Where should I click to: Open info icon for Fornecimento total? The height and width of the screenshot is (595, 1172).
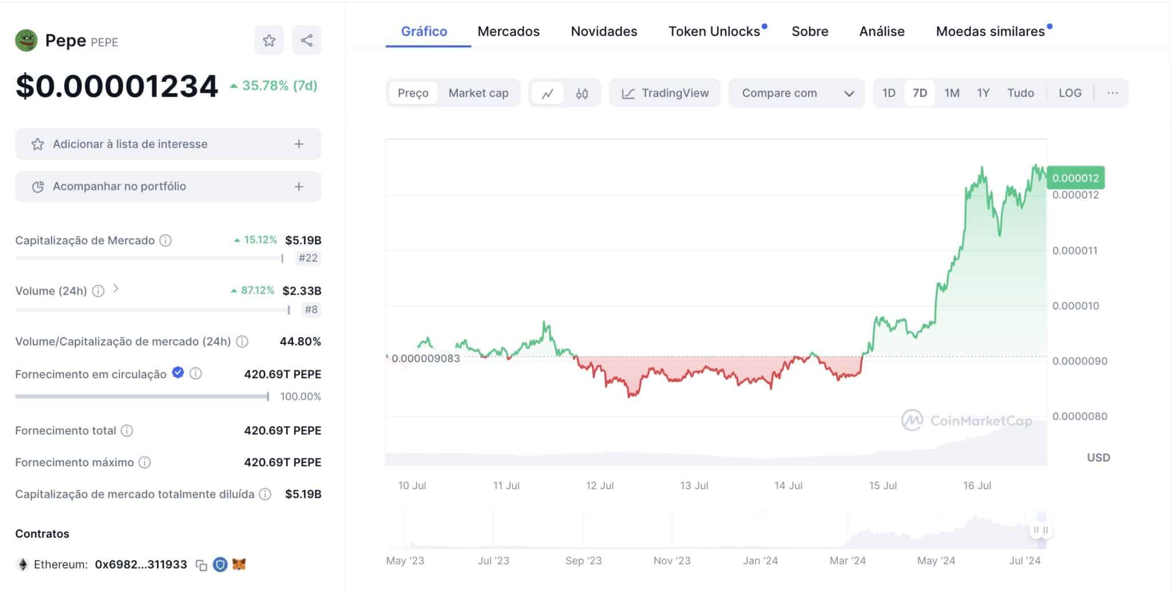(x=127, y=430)
